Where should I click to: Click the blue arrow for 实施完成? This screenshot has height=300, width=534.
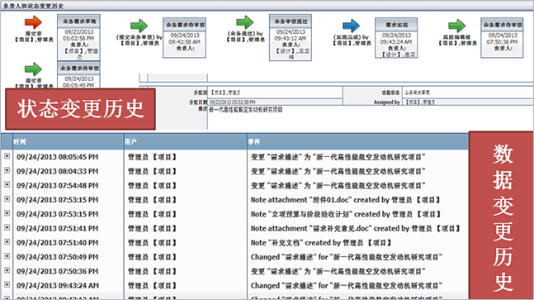[351, 26]
